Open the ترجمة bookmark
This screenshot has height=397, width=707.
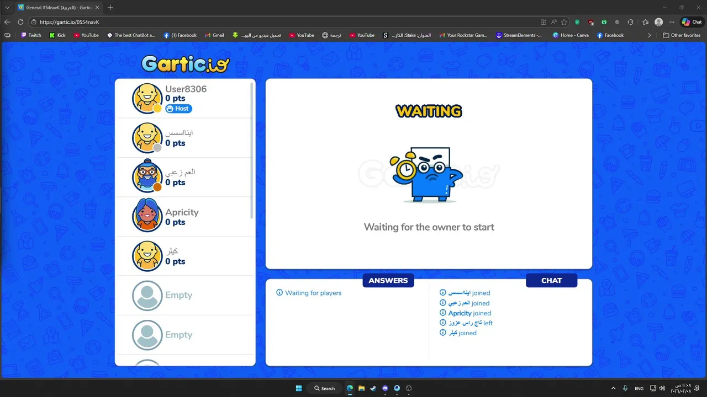click(x=332, y=35)
